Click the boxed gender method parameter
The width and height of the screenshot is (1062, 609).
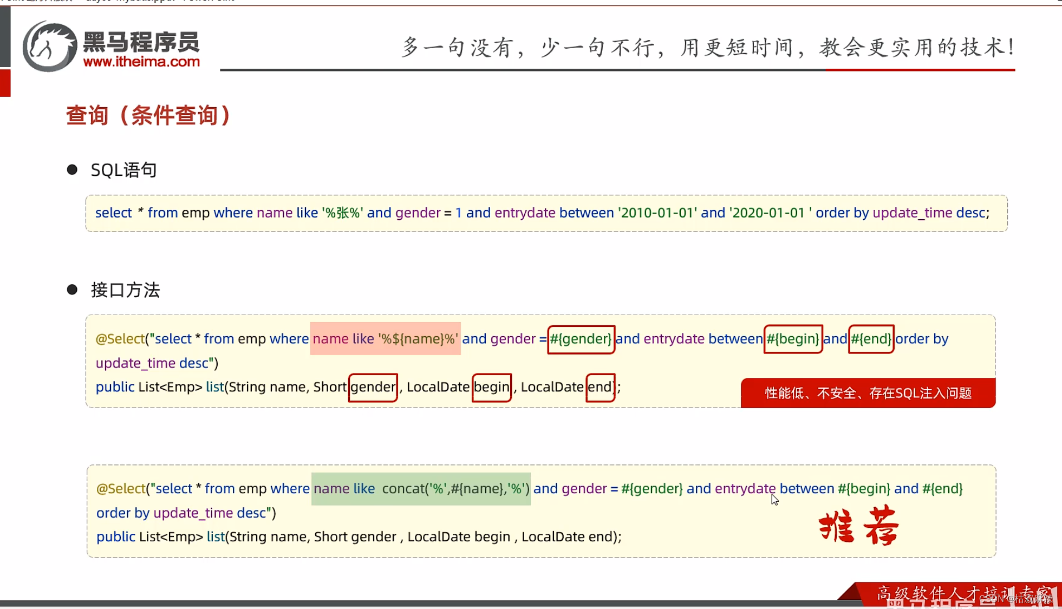click(373, 387)
